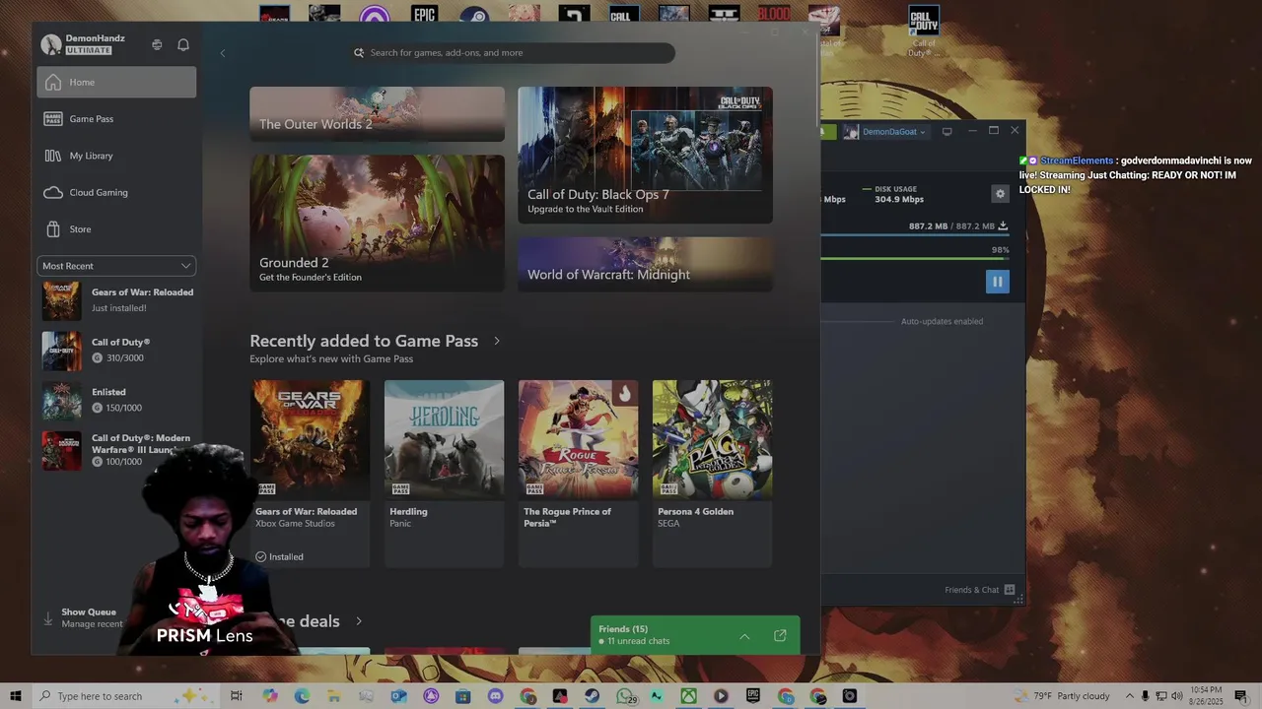The height and width of the screenshot is (709, 1262).
Task: Open Cloud Gaming in sidebar
Action: pos(116,193)
